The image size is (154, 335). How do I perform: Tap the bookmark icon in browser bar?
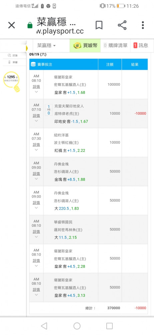point(99,25)
